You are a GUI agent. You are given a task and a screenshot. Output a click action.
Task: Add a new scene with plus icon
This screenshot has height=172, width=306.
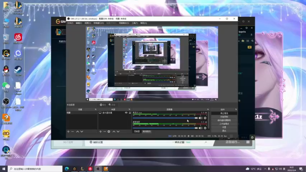(x=68, y=131)
